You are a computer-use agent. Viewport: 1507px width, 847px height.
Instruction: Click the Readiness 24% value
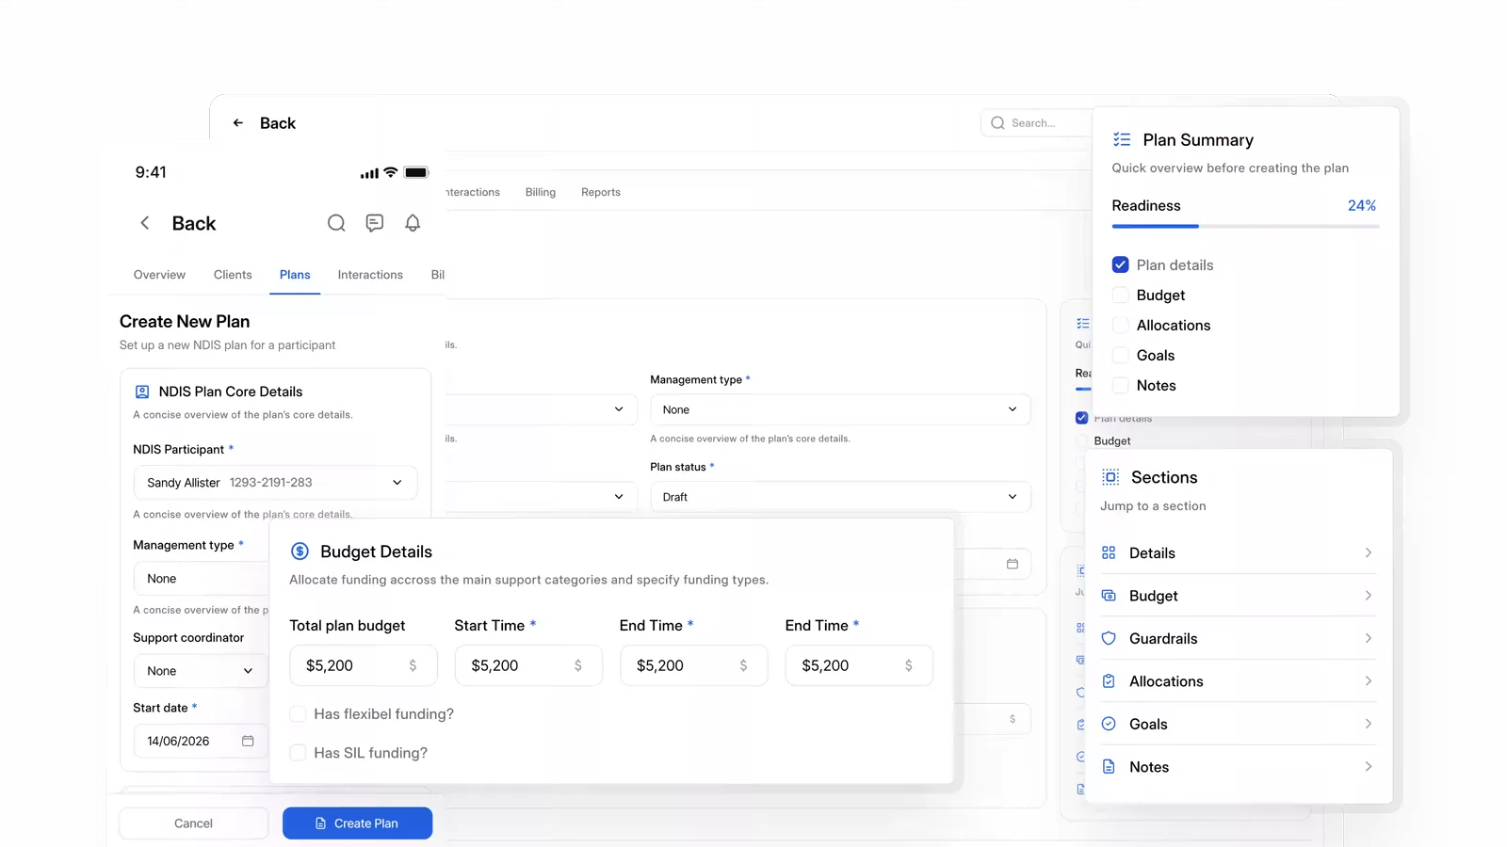click(x=1362, y=205)
